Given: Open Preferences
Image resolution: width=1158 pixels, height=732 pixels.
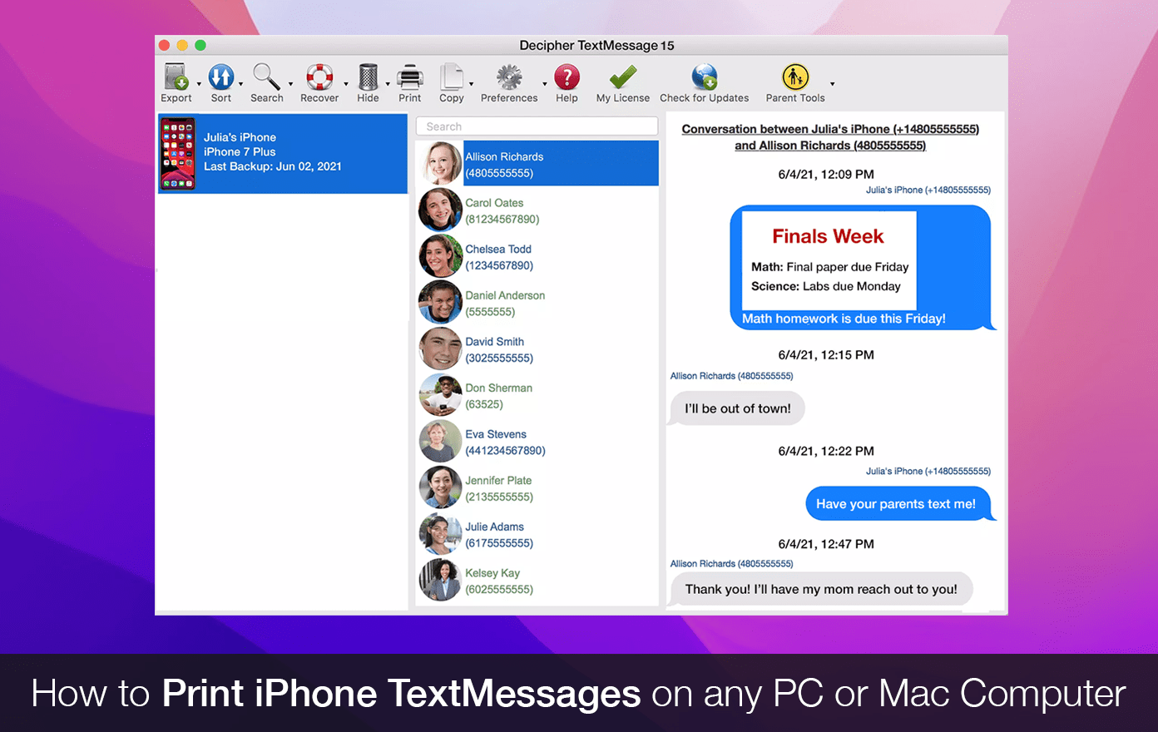Looking at the screenshot, I should point(508,81).
